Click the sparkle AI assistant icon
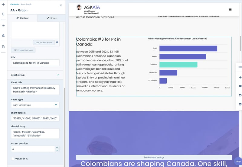 point(240,77)
